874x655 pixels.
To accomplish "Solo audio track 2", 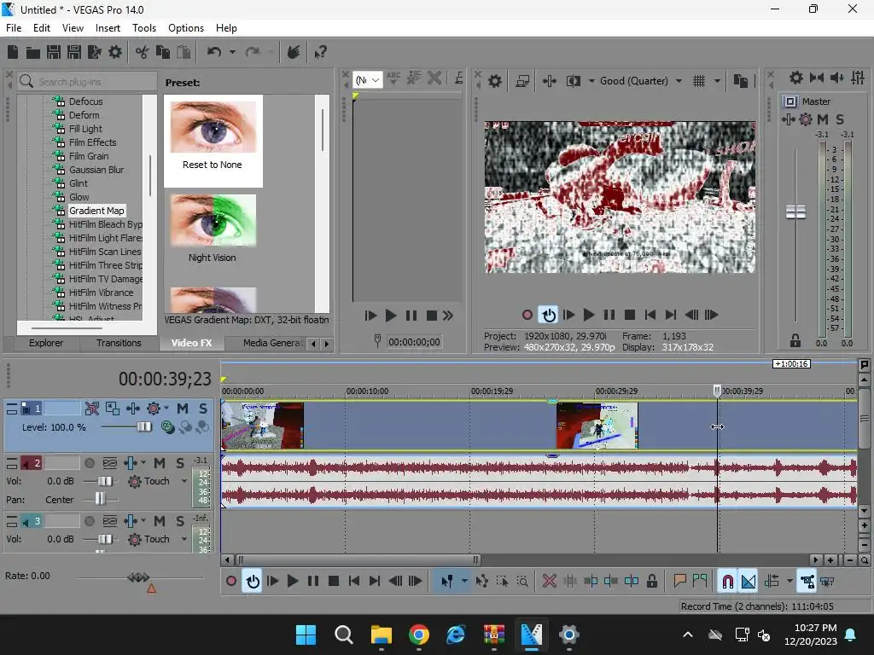I will 180,463.
